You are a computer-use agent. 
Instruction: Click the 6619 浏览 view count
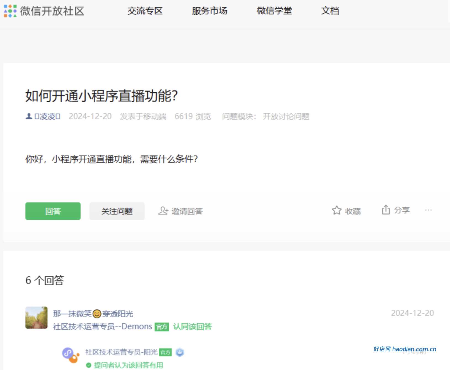(193, 116)
